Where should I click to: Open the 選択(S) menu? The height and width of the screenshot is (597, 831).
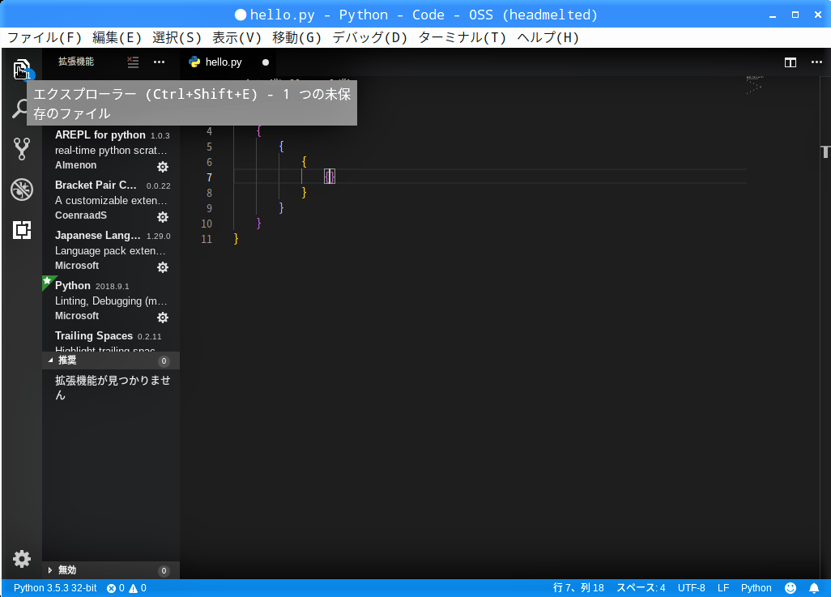[x=177, y=37]
